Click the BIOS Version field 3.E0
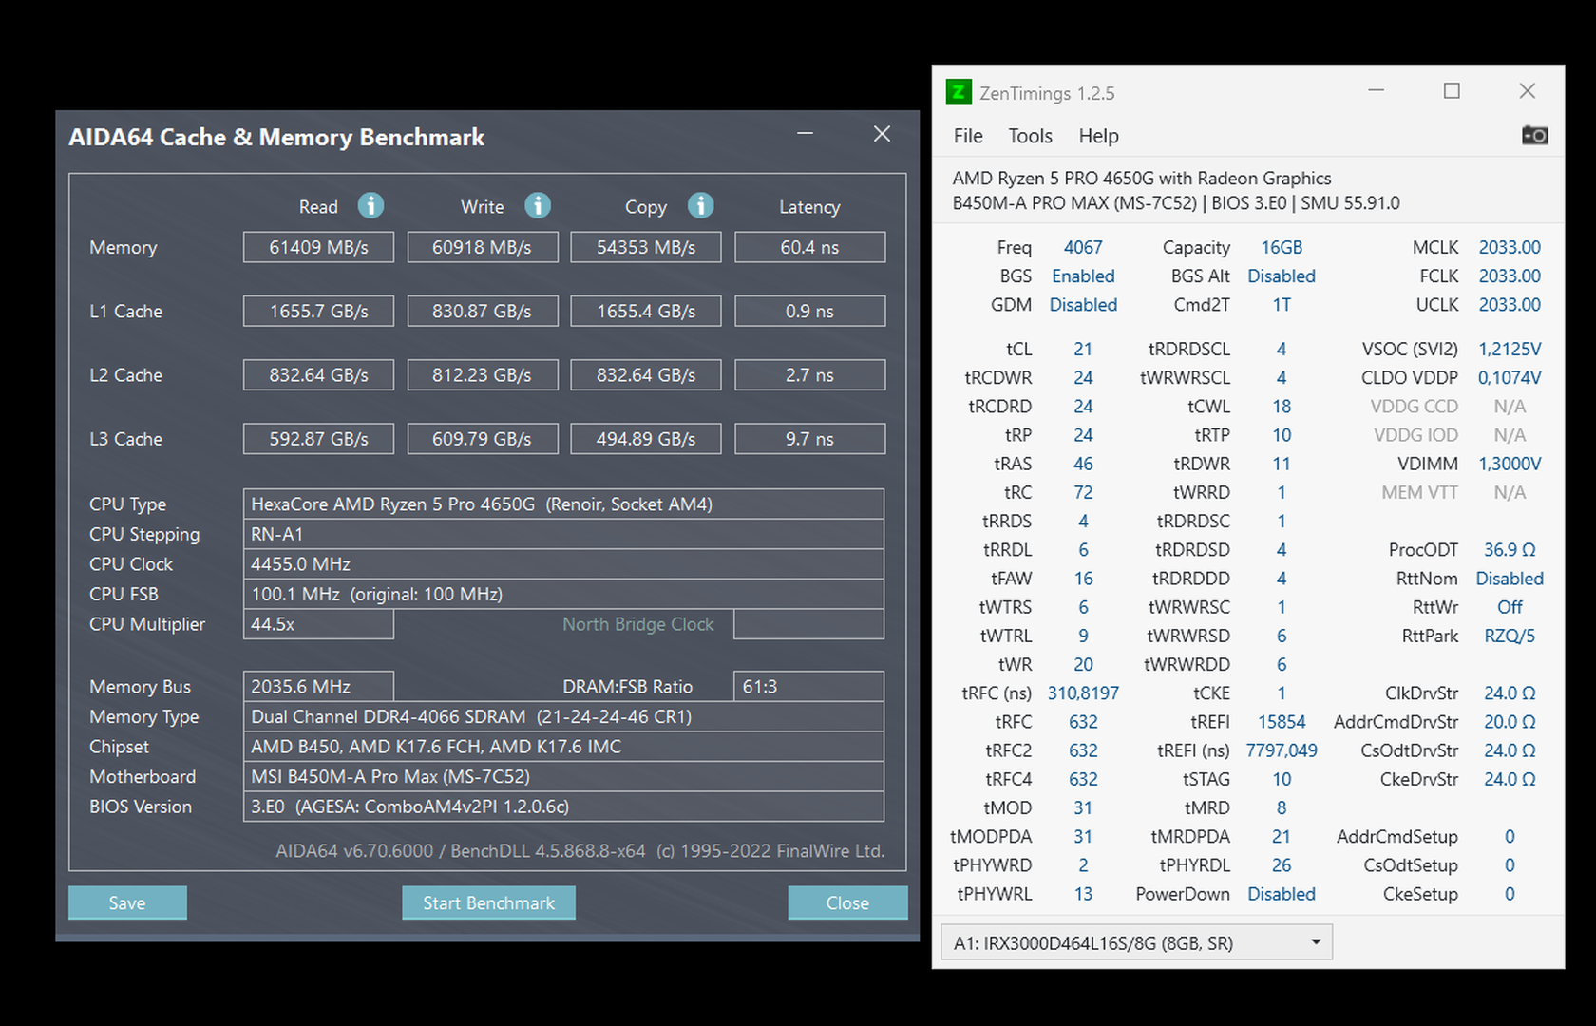 [x=563, y=807]
